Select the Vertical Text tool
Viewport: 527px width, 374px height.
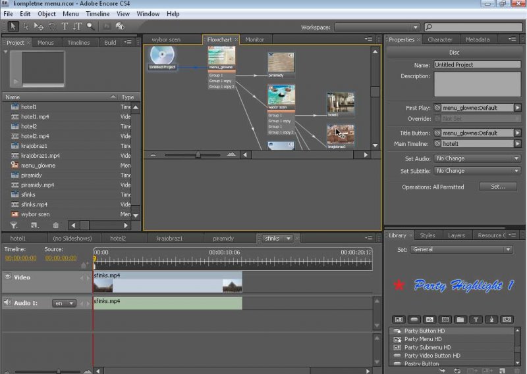[x=77, y=27]
